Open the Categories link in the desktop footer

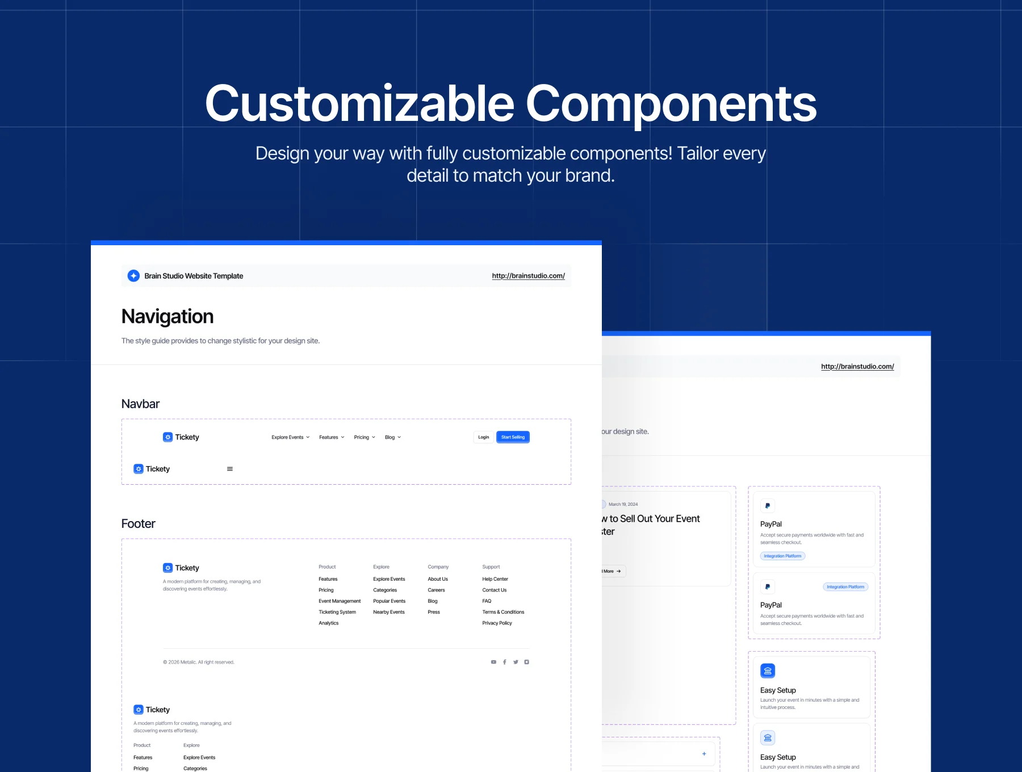tap(385, 590)
